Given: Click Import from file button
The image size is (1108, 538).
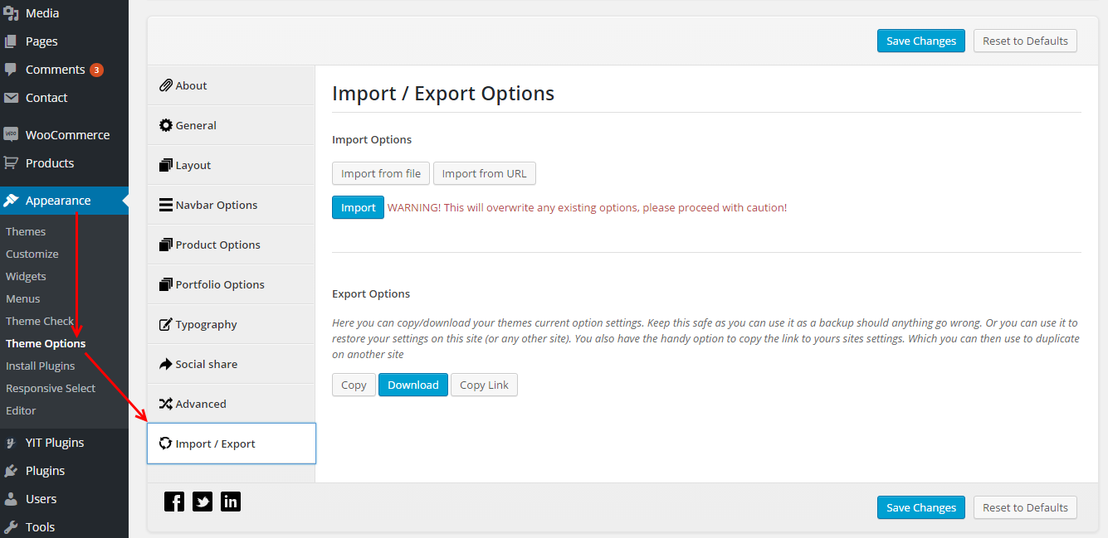Looking at the screenshot, I should click(381, 173).
